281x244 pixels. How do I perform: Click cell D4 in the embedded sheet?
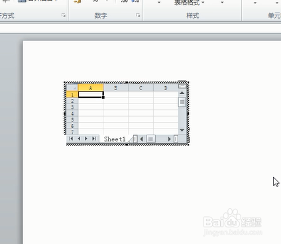(166, 113)
